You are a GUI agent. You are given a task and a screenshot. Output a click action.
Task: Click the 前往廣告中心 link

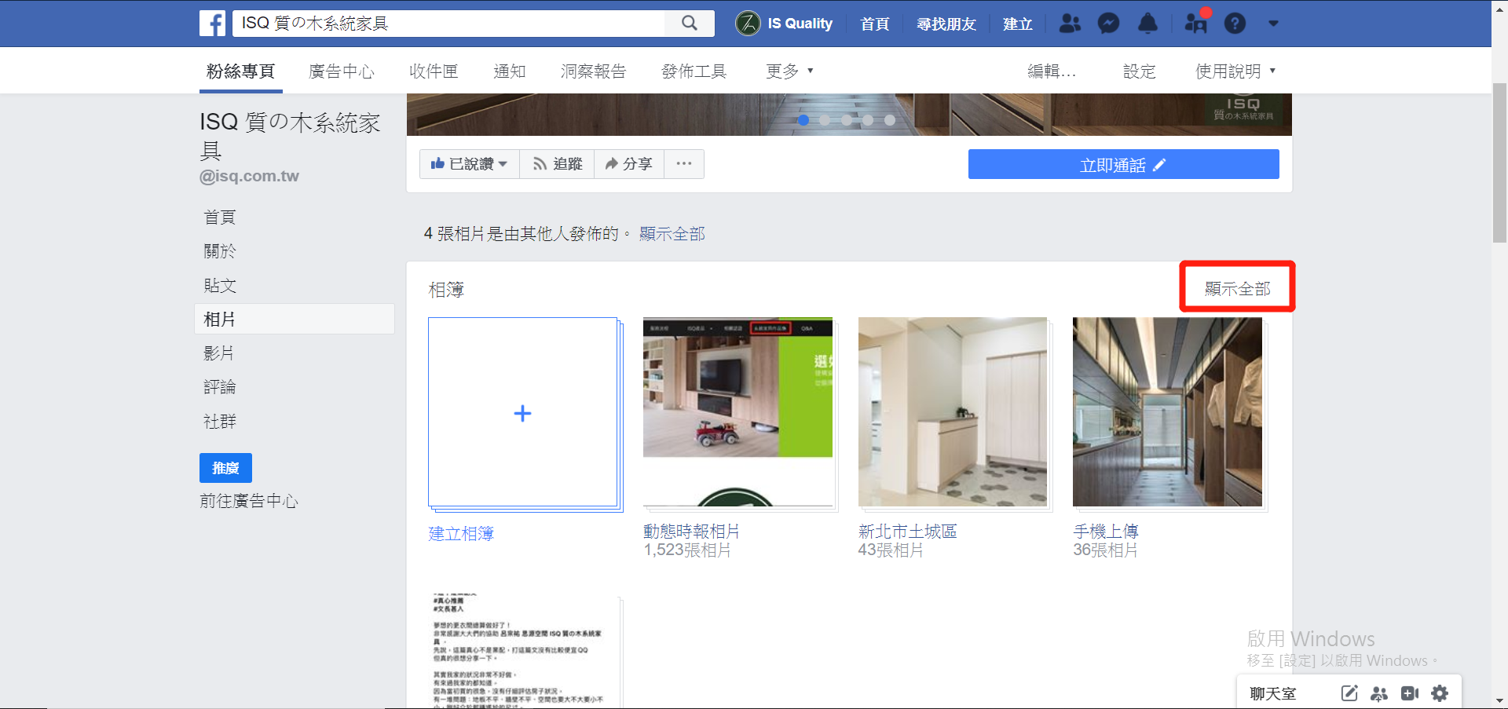(249, 501)
